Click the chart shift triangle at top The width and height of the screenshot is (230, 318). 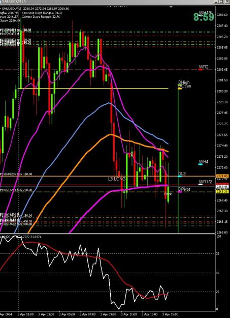pyautogui.click(x=171, y=7)
